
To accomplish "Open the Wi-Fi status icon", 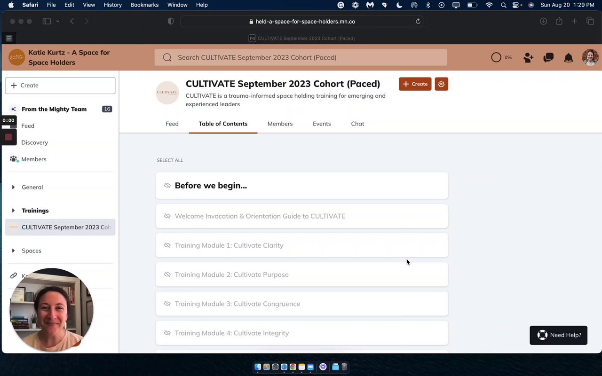I will [x=489, y=5].
